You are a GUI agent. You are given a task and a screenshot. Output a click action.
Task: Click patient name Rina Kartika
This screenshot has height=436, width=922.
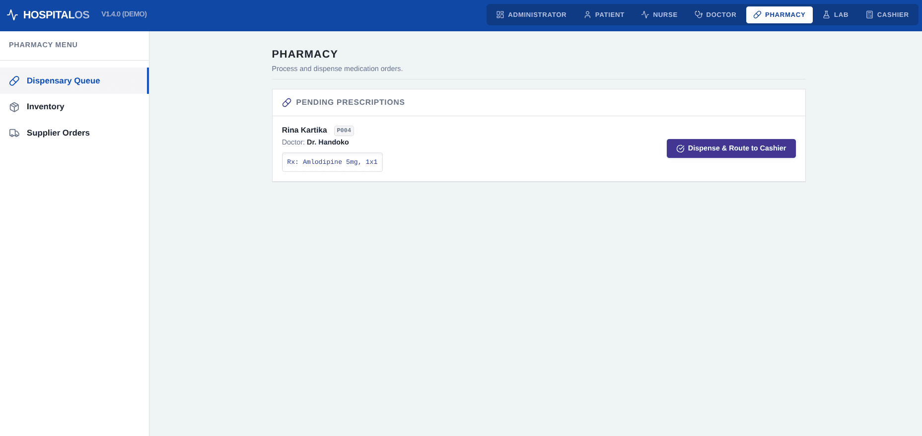pos(304,130)
